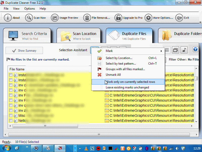Open the View menu in menu bar
The width and height of the screenshot is (202, 152).
coord(16,9)
